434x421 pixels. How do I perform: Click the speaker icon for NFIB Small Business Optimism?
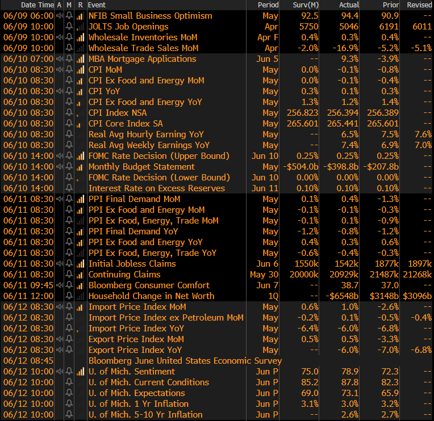click(x=59, y=16)
